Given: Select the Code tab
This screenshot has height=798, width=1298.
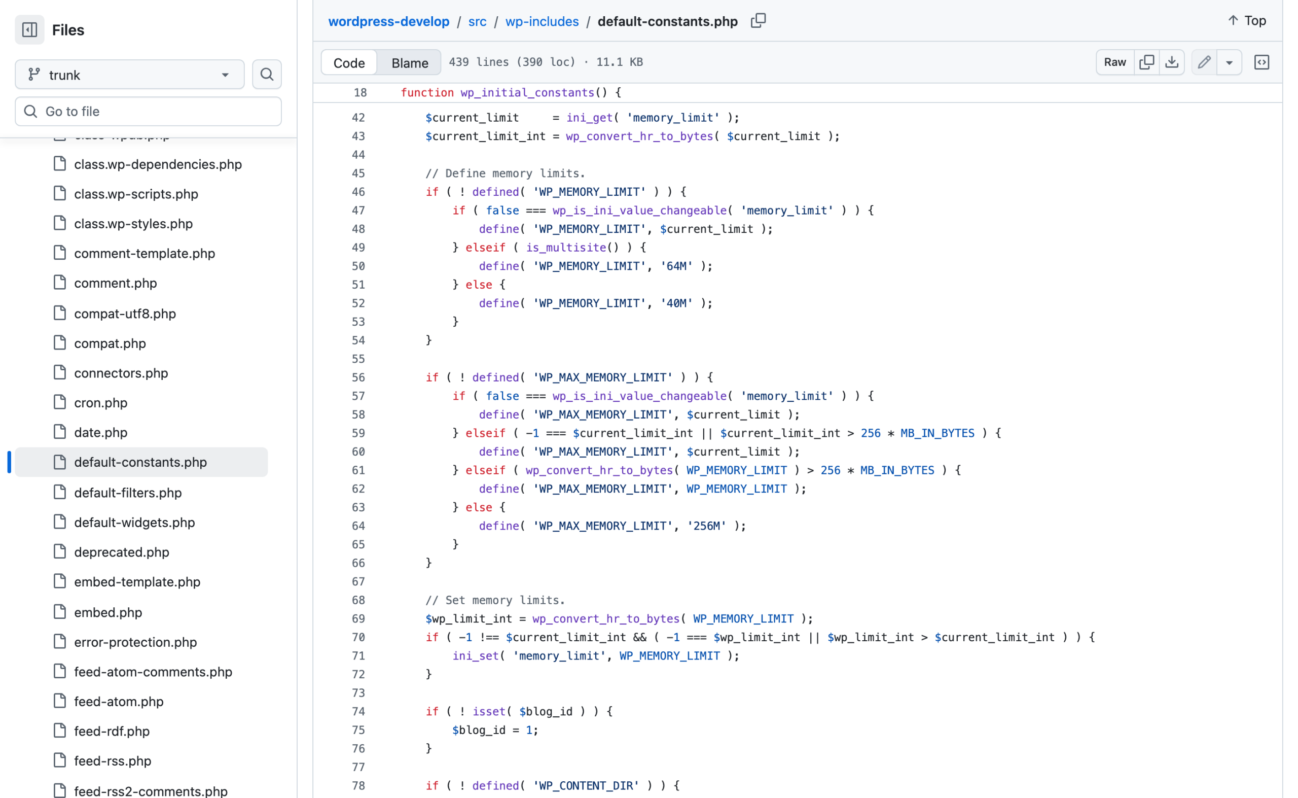Looking at the screenshot, I should pyautogui.click(x=349, y=63).
